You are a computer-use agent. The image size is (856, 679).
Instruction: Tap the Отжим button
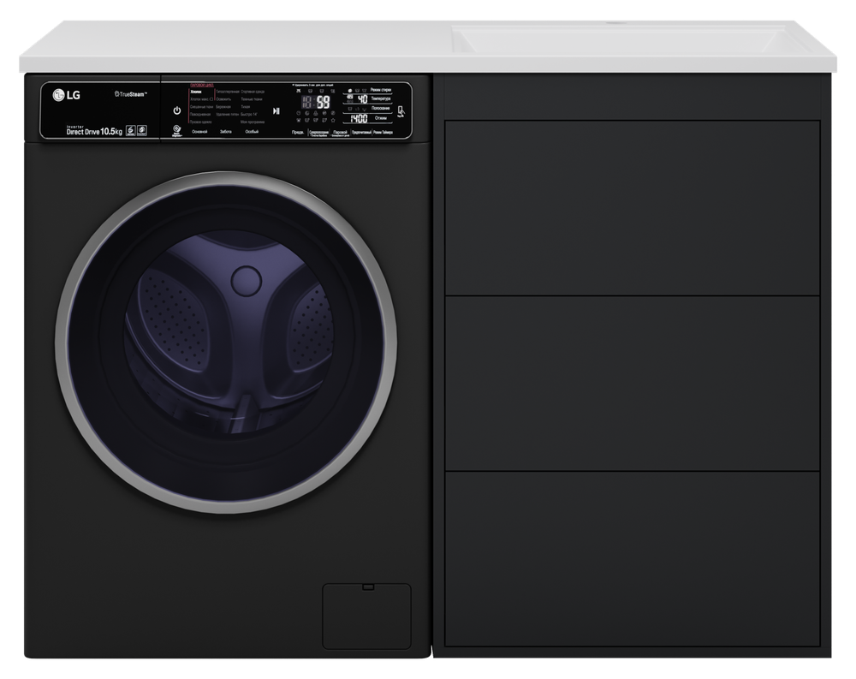click(381, 118)
